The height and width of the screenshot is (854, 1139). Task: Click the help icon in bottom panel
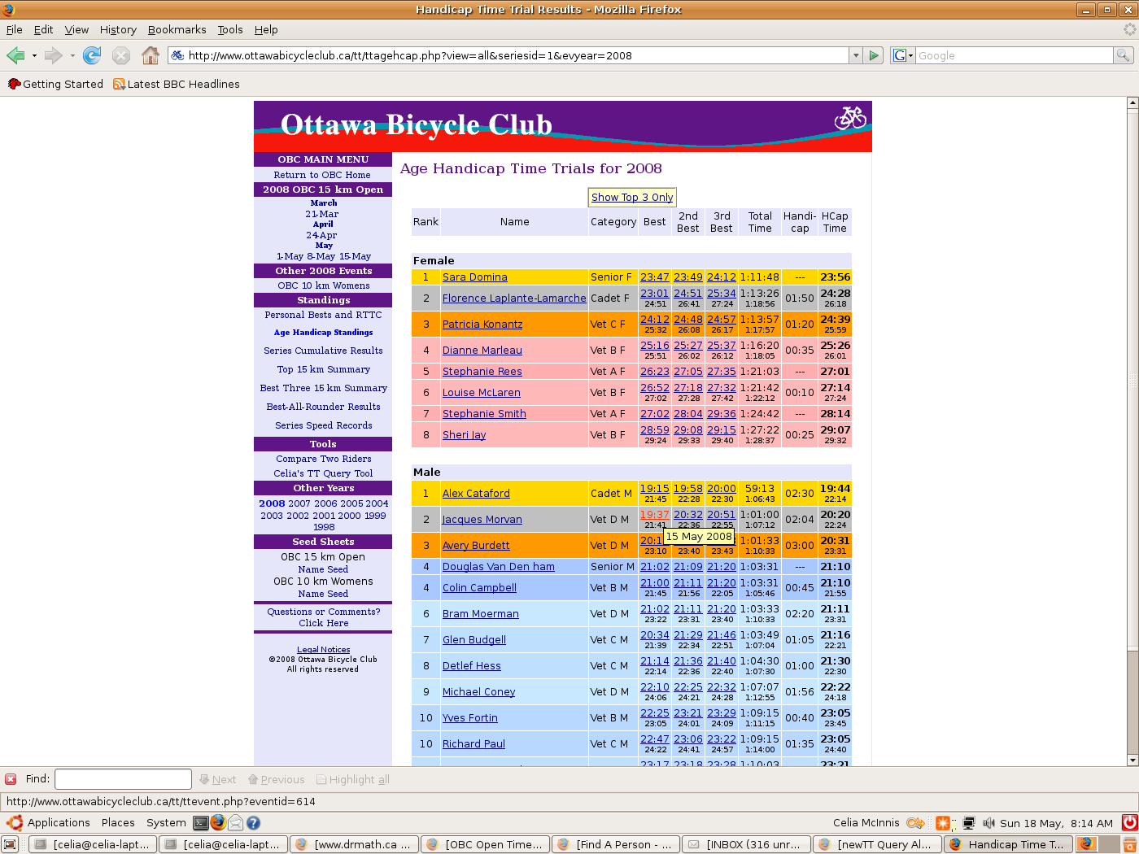(x=253, y=822)
